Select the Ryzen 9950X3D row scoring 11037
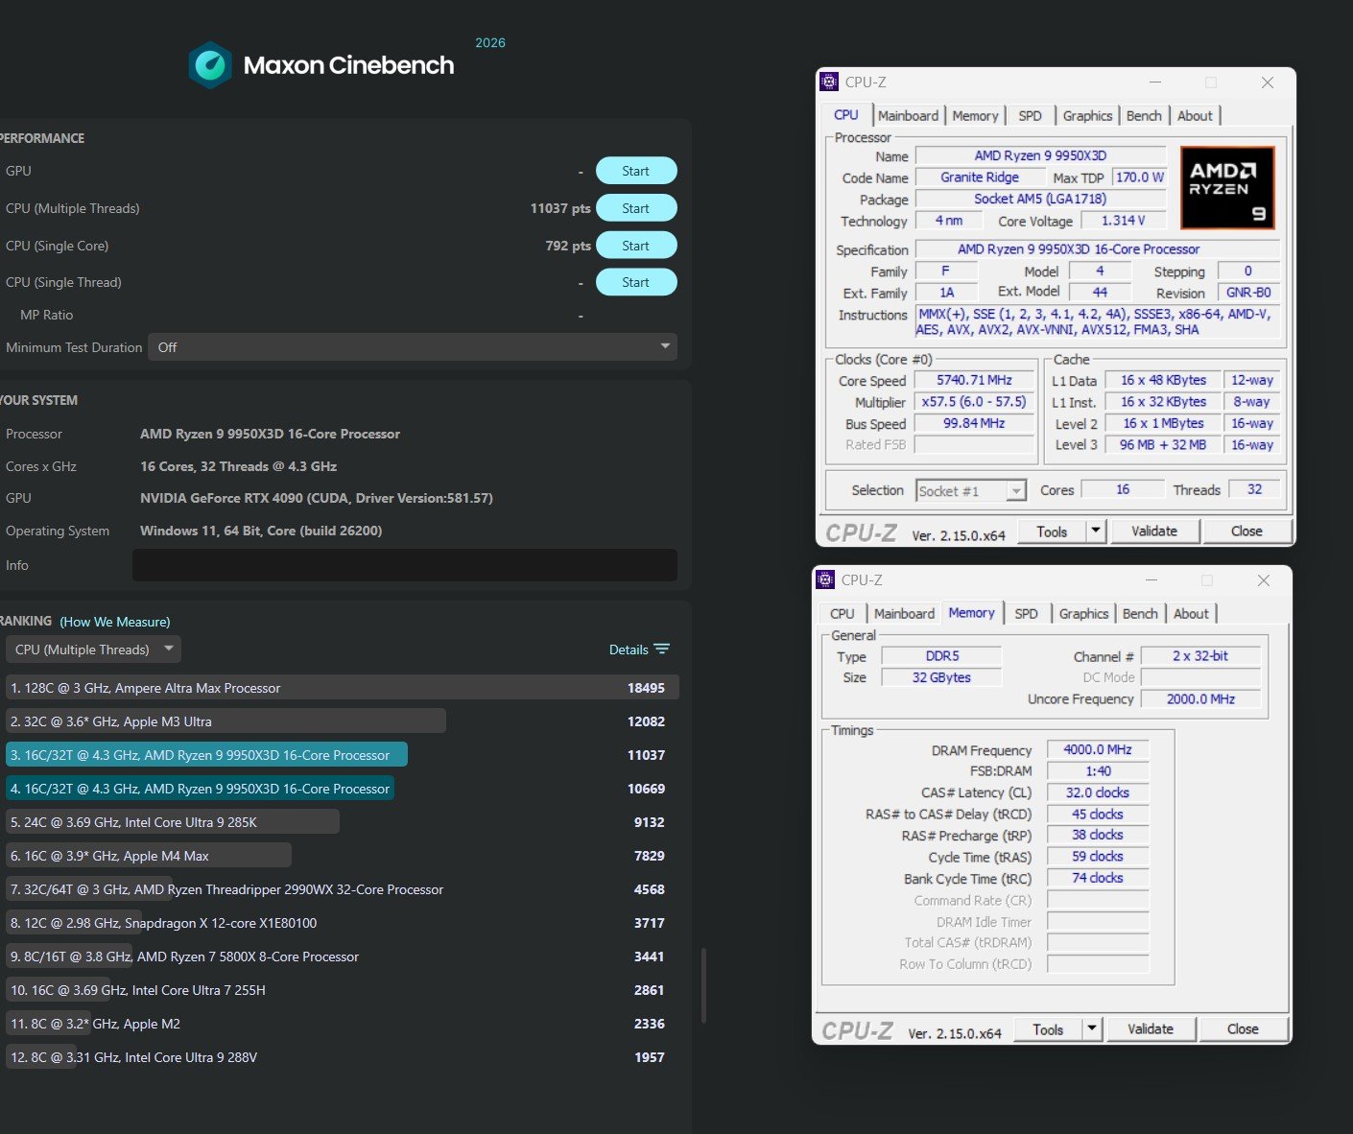 342,755
